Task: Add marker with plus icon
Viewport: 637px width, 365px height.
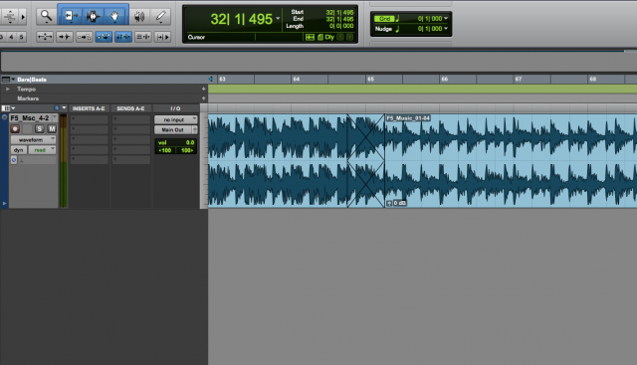Action: (203, 98)
